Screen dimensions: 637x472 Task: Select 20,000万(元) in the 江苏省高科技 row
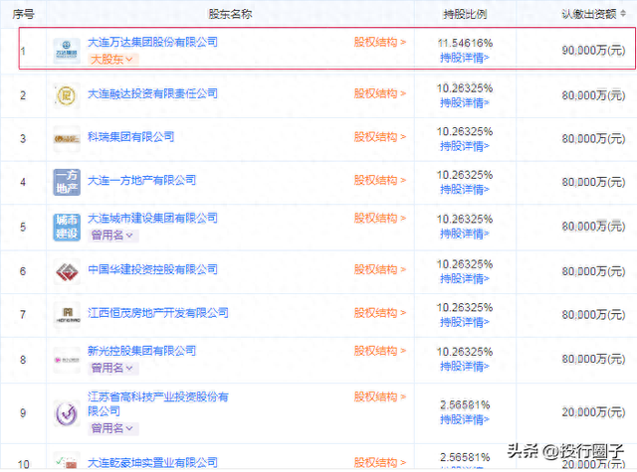[x=593, y=412]
